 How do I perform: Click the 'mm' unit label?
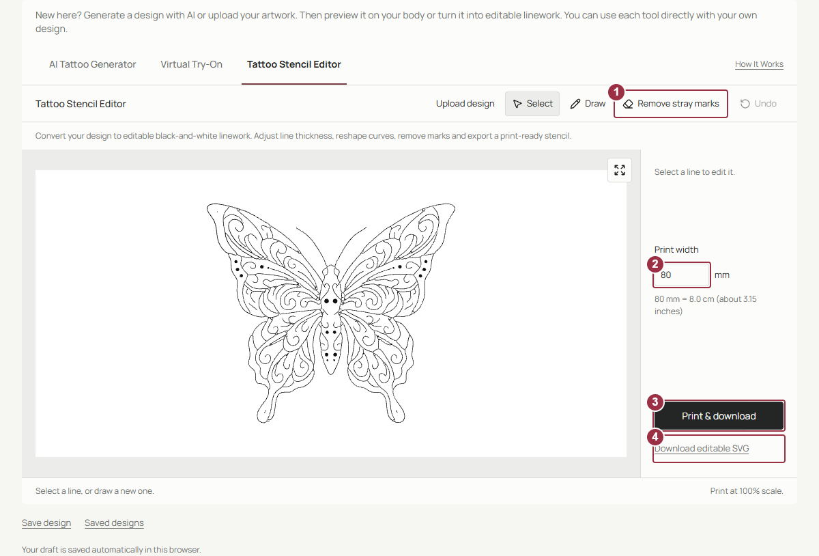722,275
